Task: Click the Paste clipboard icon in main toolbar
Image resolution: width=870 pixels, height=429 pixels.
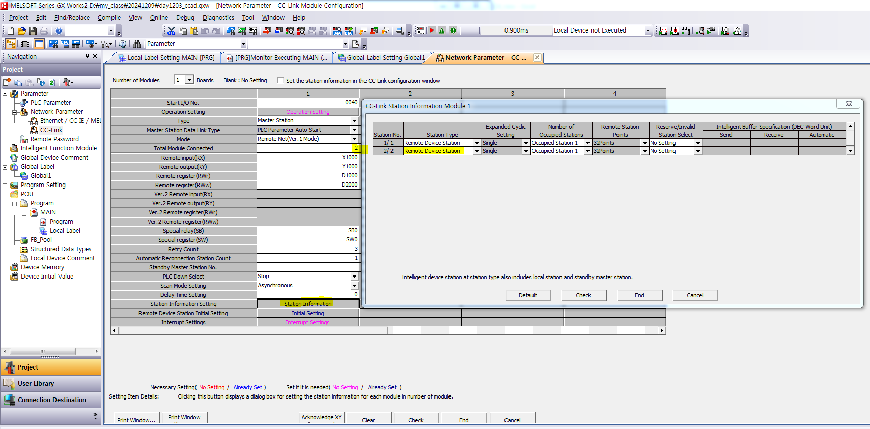Action: click(194, 30)
